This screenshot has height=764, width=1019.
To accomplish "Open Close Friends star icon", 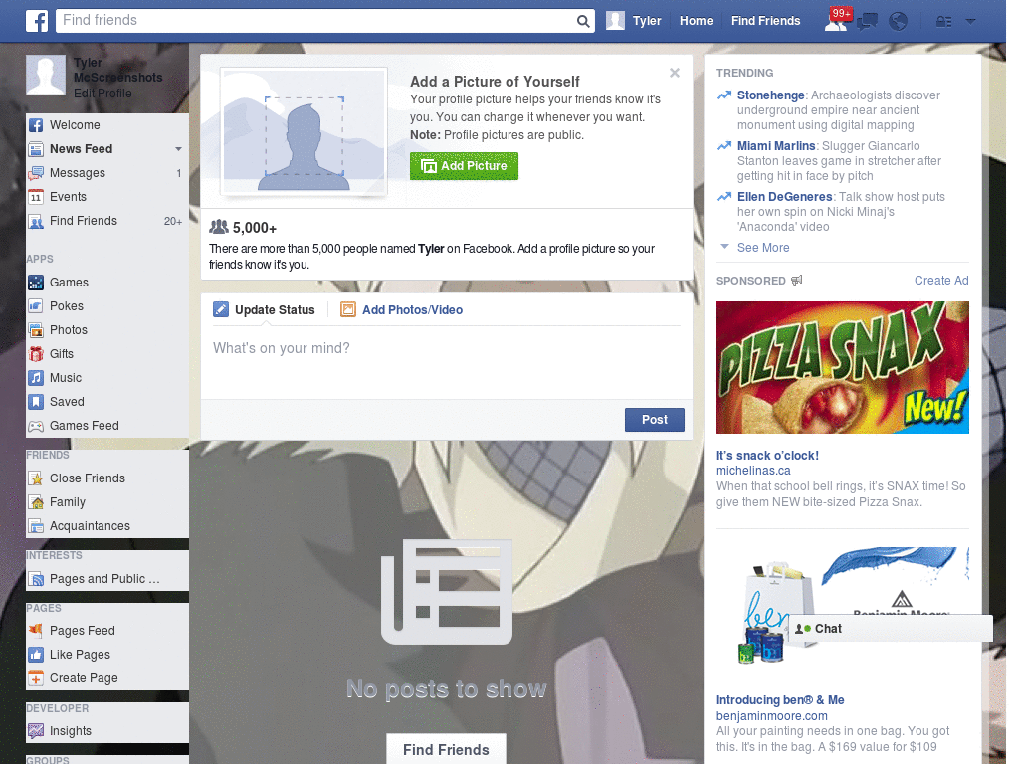I will pyautogui.click(x=36, y=478).
